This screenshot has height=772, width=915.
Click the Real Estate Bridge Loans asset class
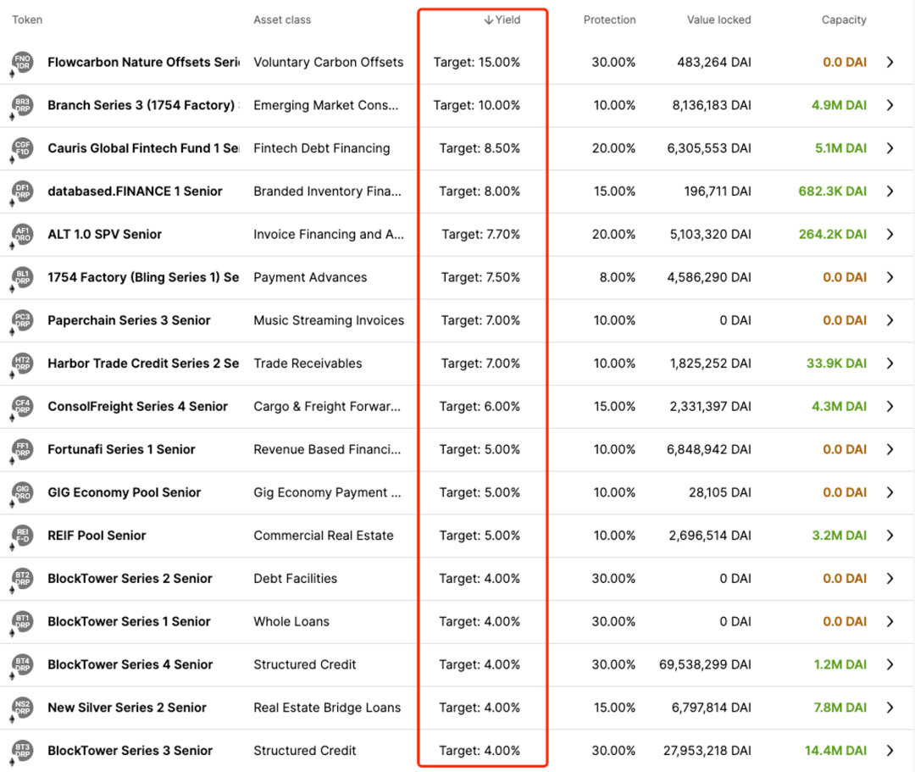pos(327,708)
